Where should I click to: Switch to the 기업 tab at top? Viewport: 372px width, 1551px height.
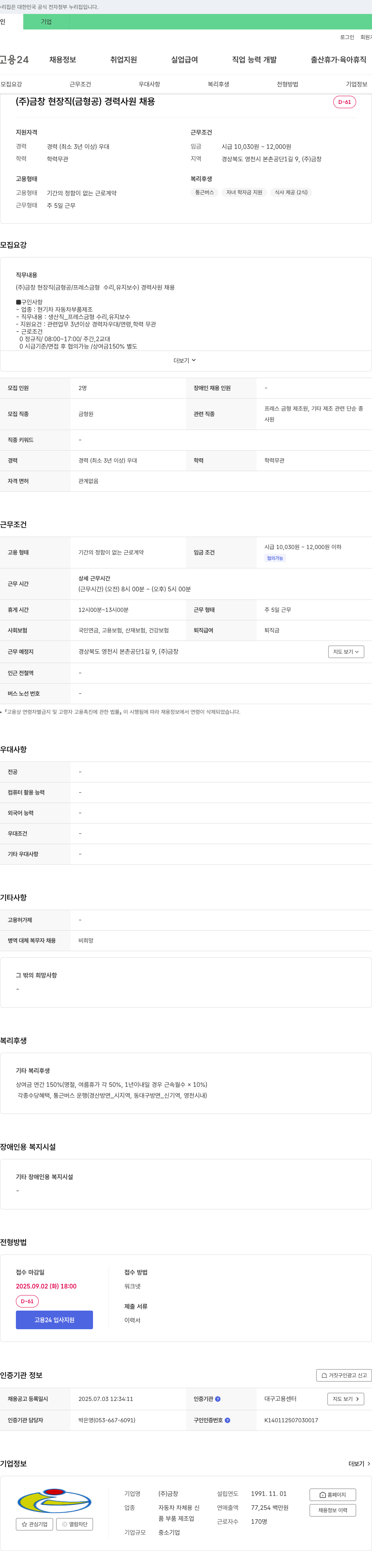tap(46, 22)
